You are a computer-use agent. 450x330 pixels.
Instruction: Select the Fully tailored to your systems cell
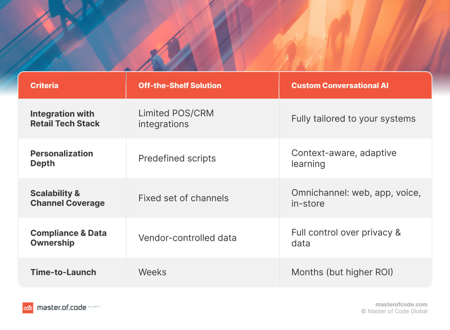click(353, 118)
